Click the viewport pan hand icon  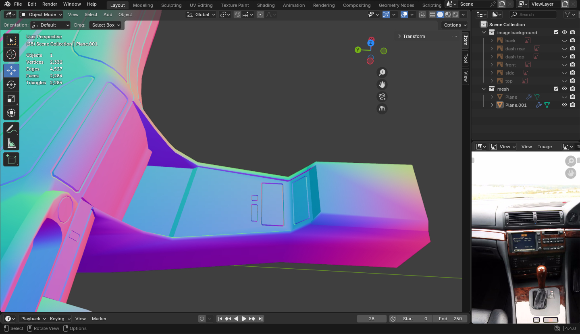(x=382, y=85)
